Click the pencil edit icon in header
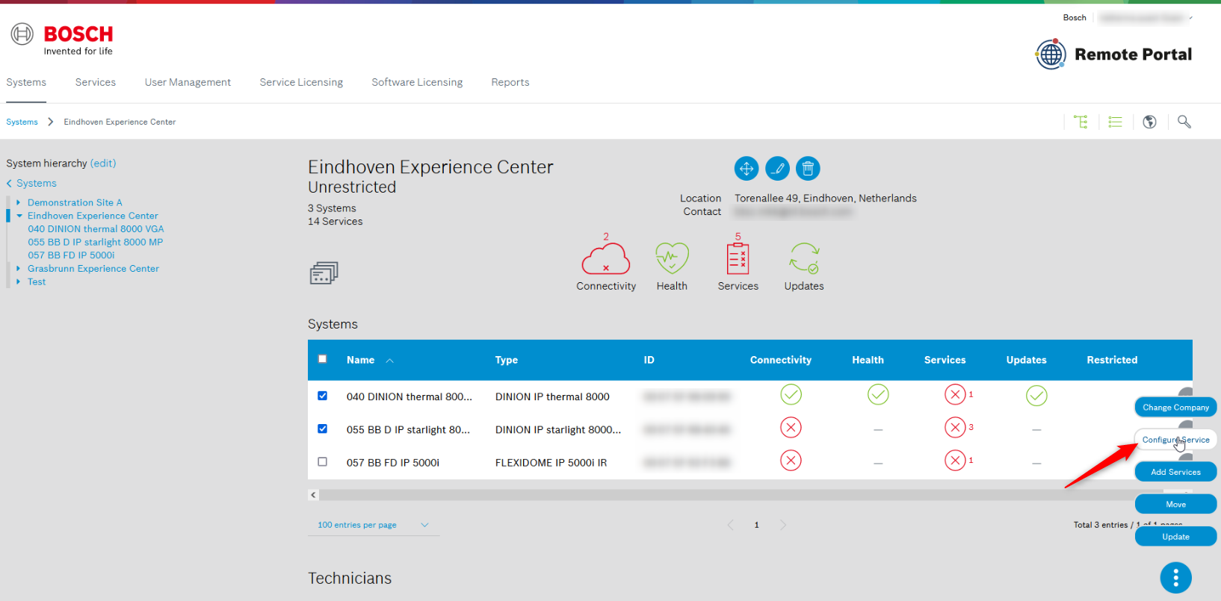This screenshot has width=1221, height=601. pos(777,169)
